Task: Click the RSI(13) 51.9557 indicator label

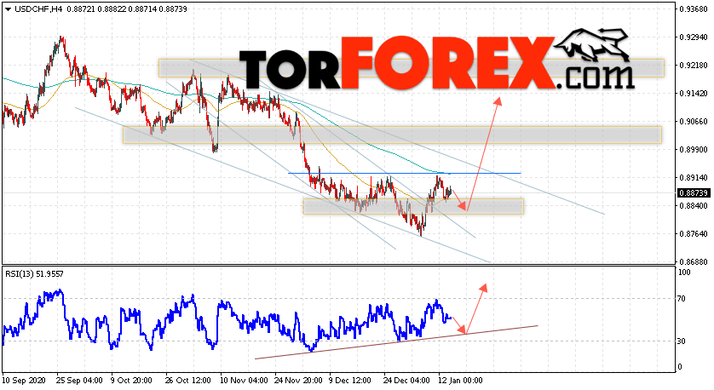Action: (35, 274)
